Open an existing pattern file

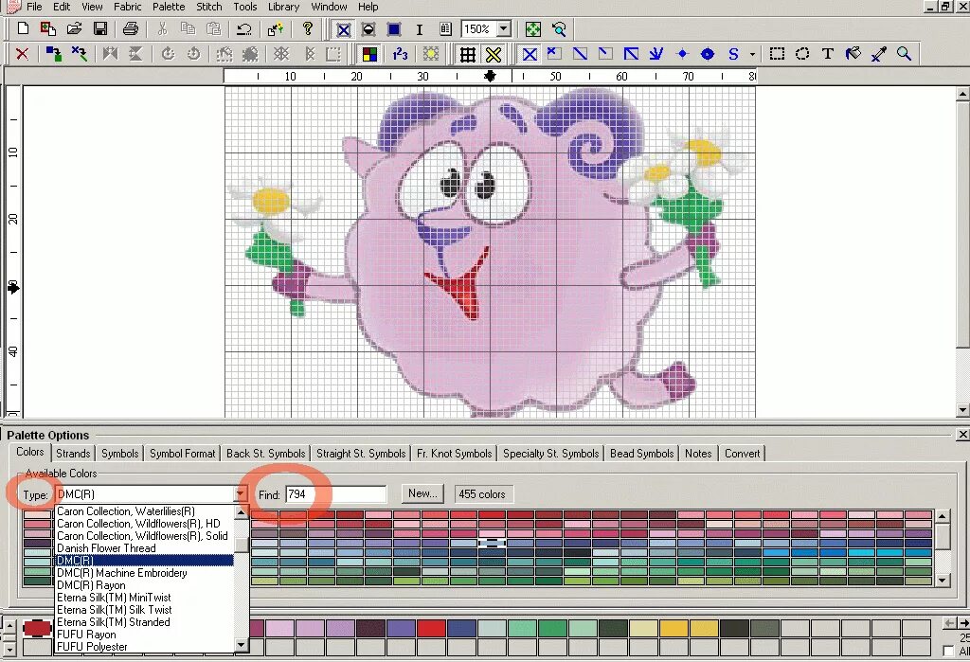[74, 28]
